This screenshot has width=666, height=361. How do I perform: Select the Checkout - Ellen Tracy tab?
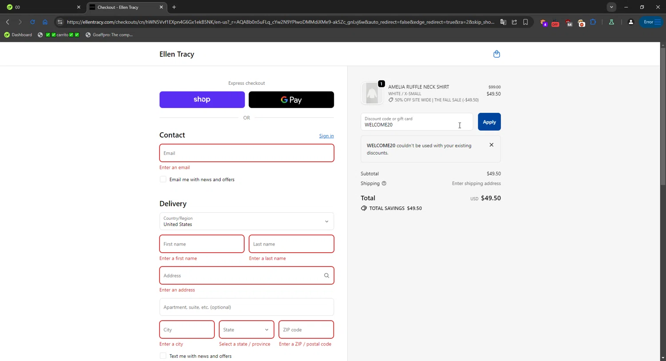pos(127,7)
